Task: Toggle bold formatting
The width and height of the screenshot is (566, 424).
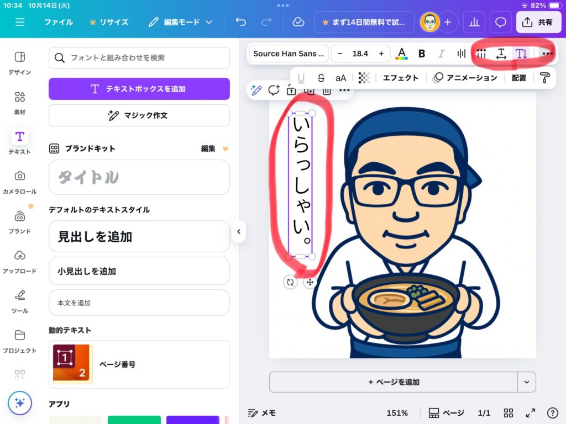Action: [x=422, y=54]
